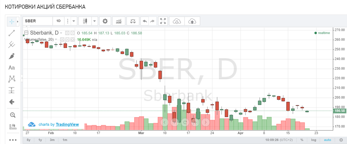Select the brush drawing tool
This screenshot has height=144, width=347.
click(x=12, y=56)
